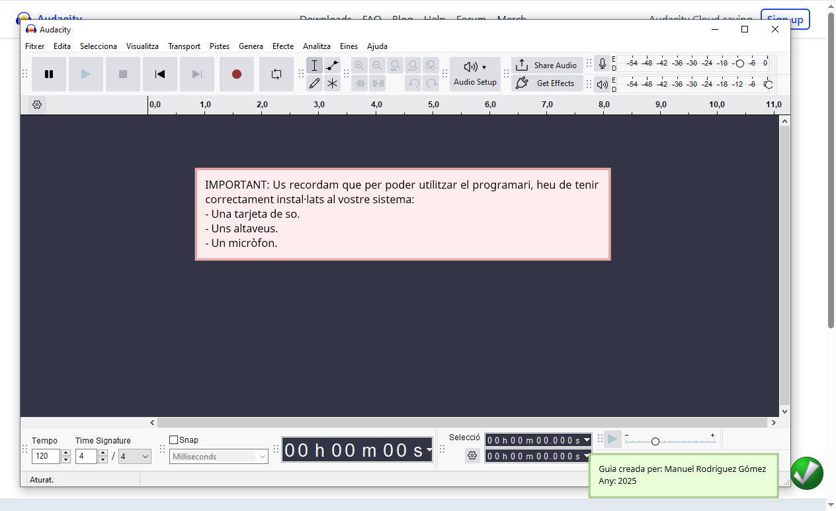Image resolution: width=836 pixels, height=511 pixels.
Task: Open the Ajuda menu
Action: [377, 46]
